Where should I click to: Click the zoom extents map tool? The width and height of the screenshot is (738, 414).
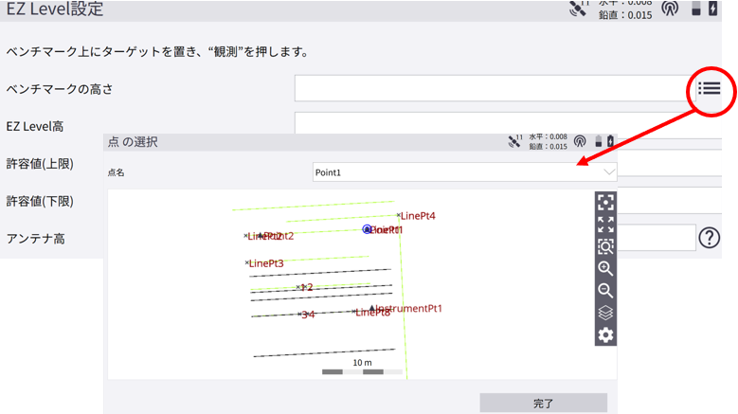click(605, 203)
